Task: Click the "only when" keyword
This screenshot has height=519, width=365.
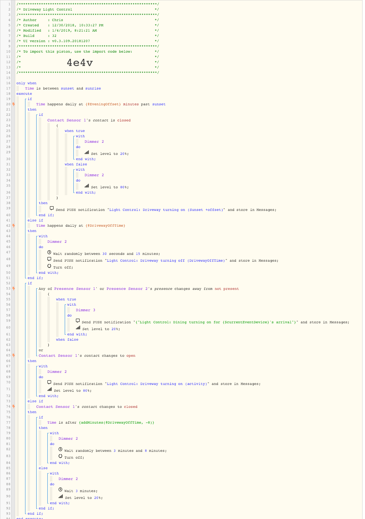Action: (x=26, y=83)
